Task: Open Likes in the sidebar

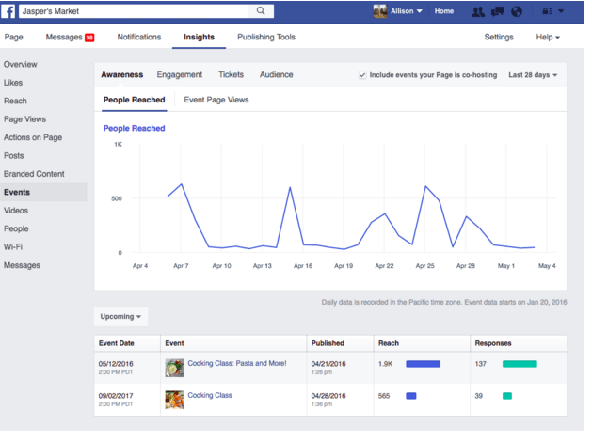Action: coord(13,83)
